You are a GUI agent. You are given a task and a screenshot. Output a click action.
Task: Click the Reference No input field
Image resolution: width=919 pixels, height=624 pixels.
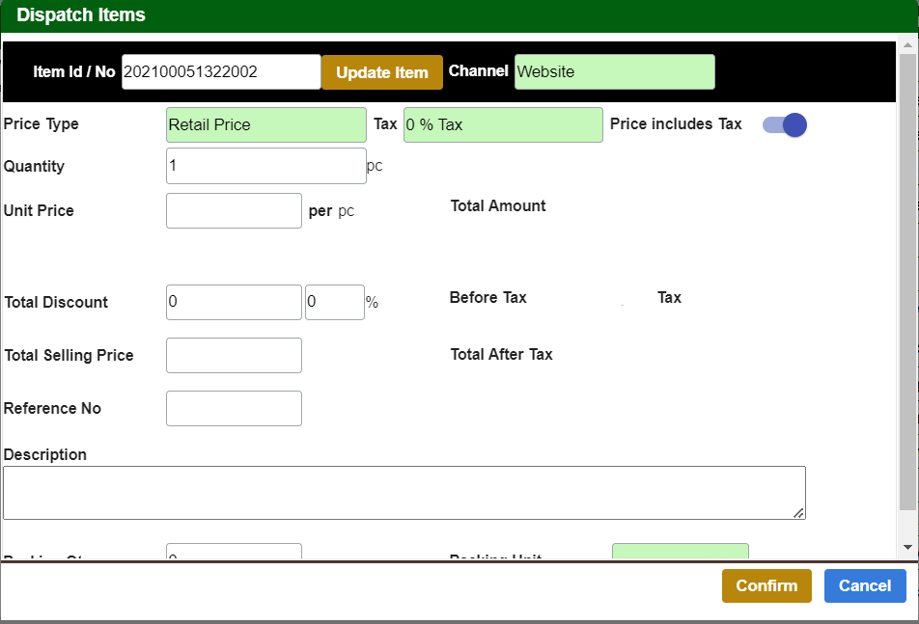[234, 408]
